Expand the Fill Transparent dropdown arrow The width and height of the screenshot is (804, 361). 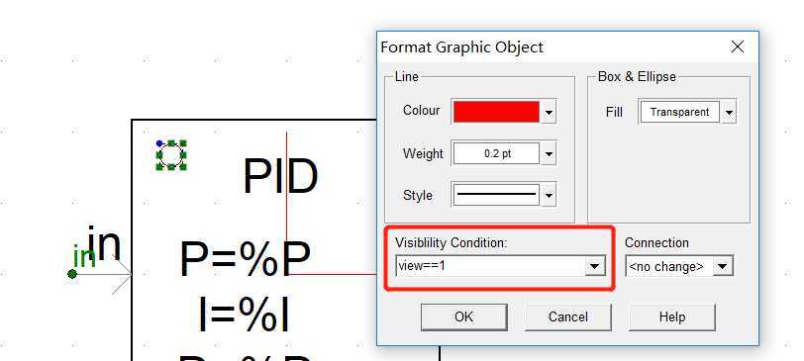(x=728, y=112)
